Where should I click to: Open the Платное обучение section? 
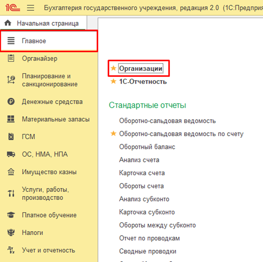(49, 215)
